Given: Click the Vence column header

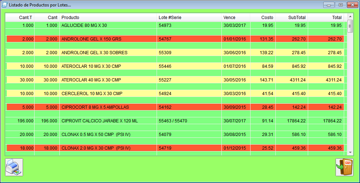Looking at the screenshot, I should pos(236,17).
